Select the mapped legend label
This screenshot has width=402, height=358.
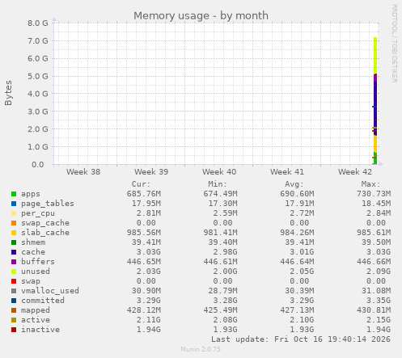click(x=36, y=310)
